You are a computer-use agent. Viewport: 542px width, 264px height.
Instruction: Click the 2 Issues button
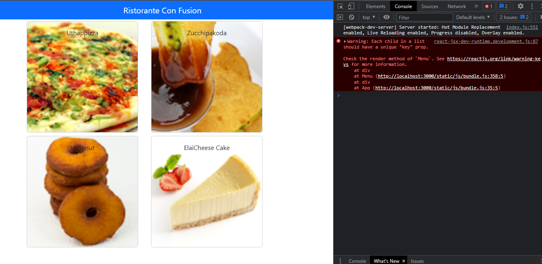(514, 17)
